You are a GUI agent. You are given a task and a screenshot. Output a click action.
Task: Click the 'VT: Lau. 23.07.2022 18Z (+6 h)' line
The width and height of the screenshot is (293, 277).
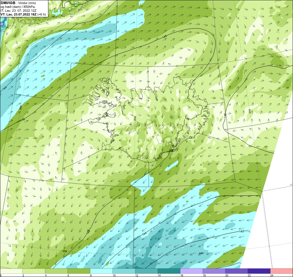23,14
